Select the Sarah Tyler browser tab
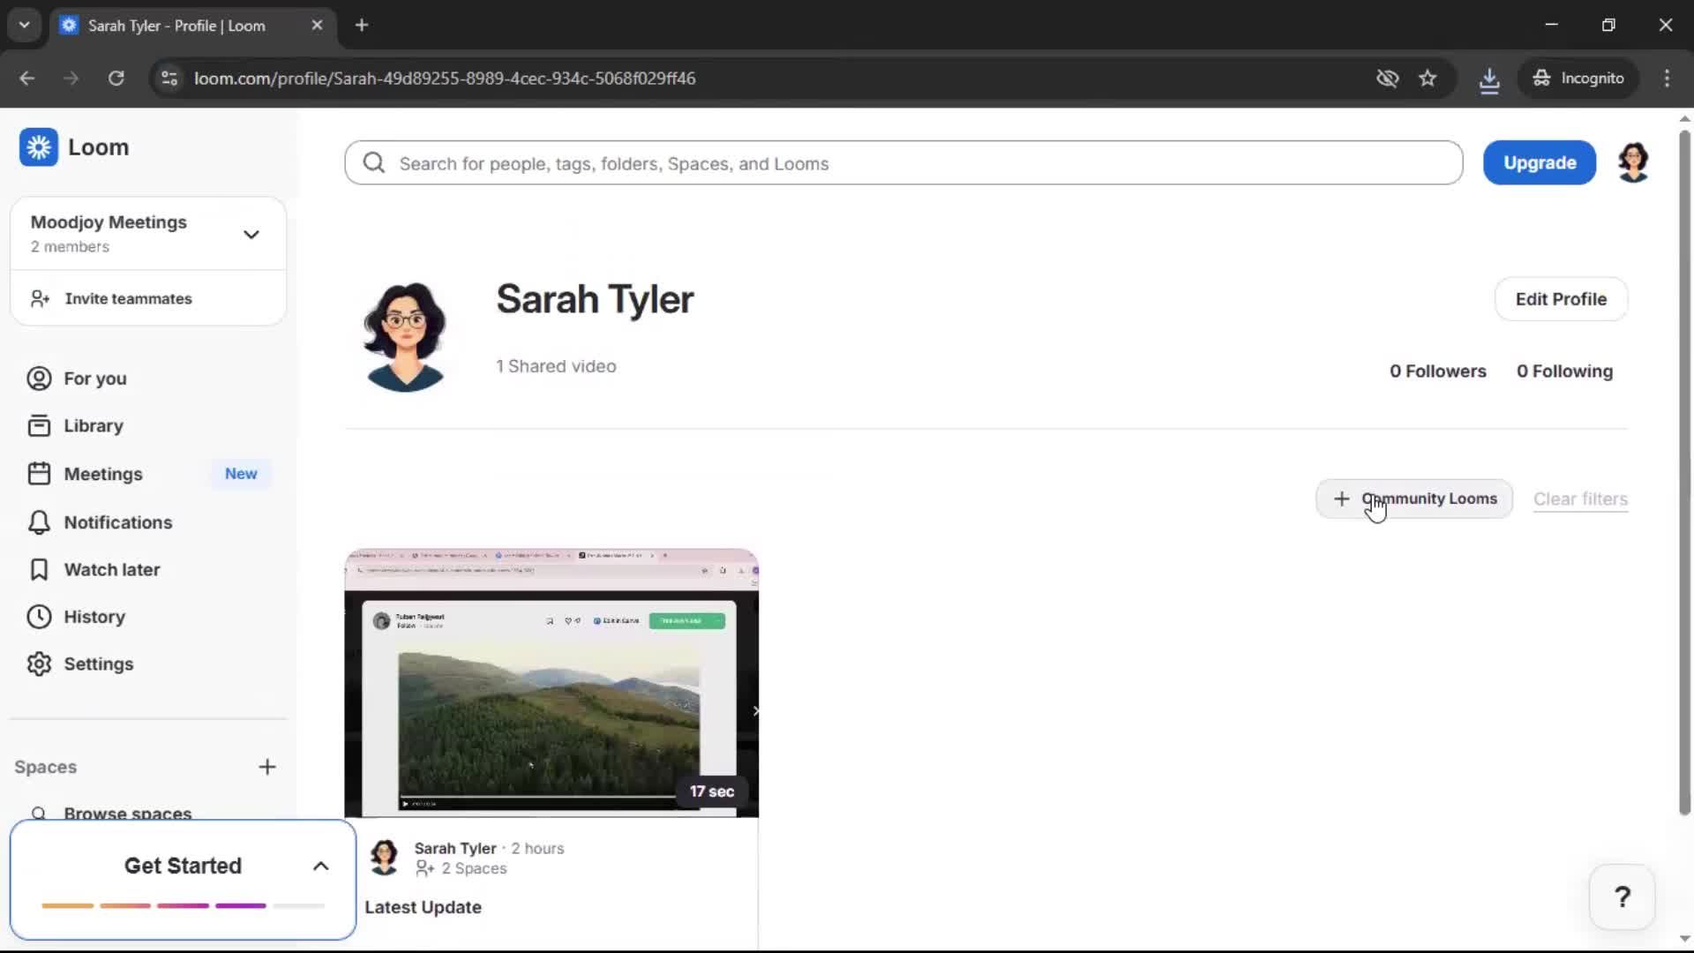The height and width of the screenshot is (953, 1694). coord(176,25)
